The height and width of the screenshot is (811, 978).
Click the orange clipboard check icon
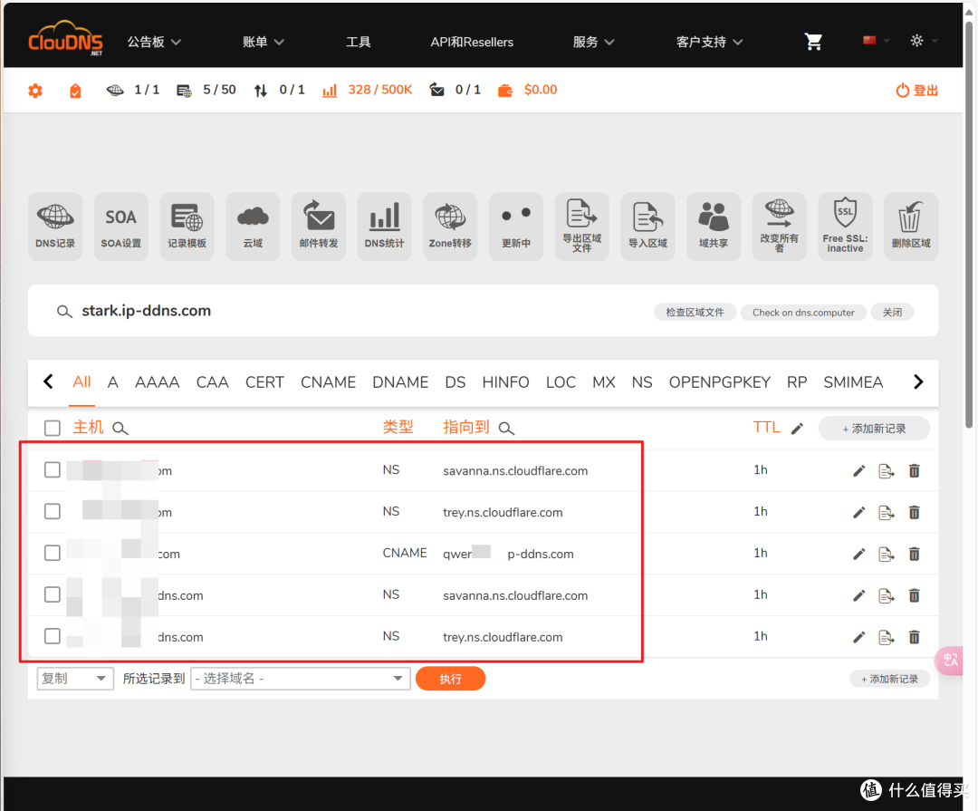pyautogui.click(x=75, y=91)
